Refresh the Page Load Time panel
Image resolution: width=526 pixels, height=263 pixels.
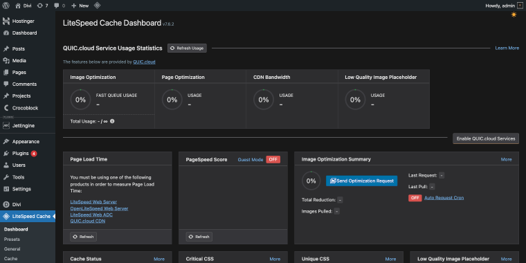coord(83,237)
